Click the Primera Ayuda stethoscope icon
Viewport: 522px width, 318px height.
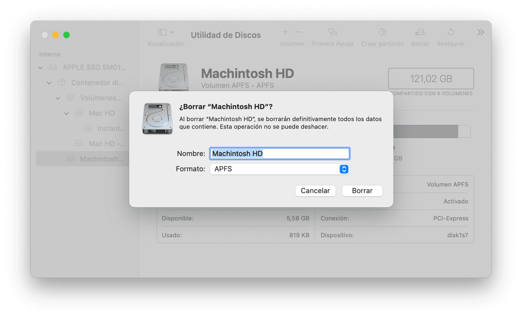332,32
